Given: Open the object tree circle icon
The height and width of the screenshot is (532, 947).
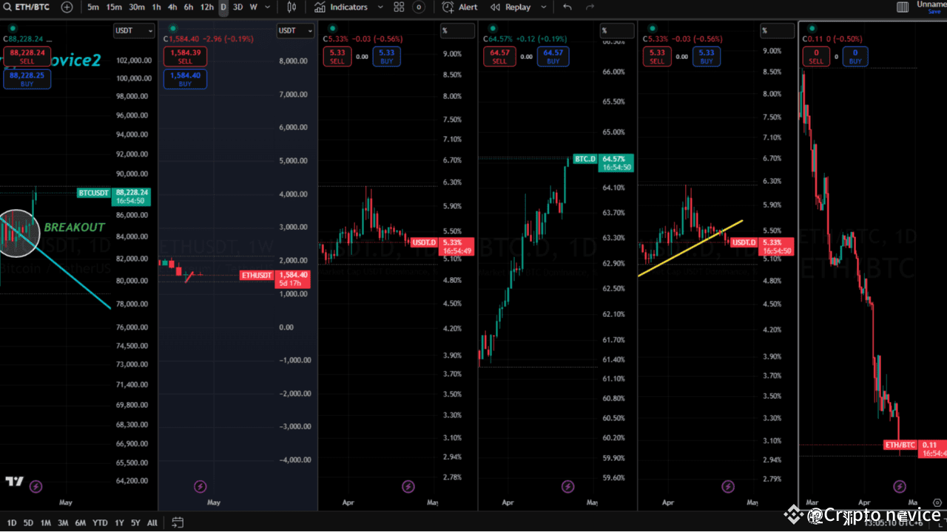Looking at the screenshot, I should (x=419, y=7).
